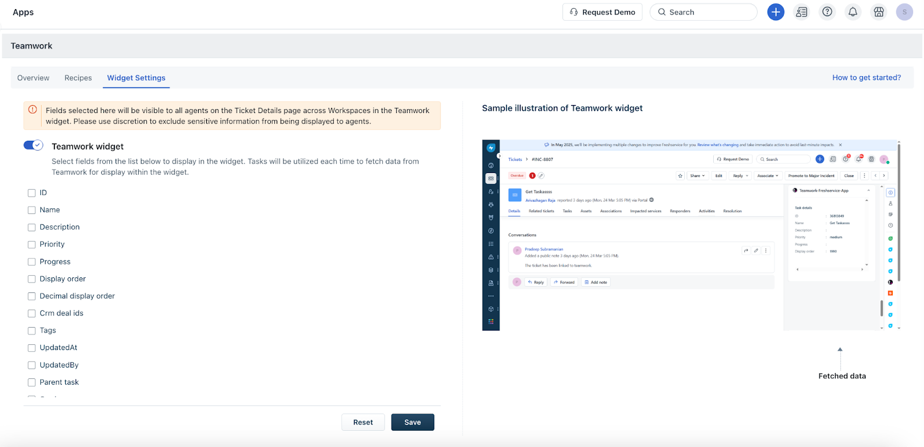
Task: Click the Reset button
Action: tap(363, 422)
